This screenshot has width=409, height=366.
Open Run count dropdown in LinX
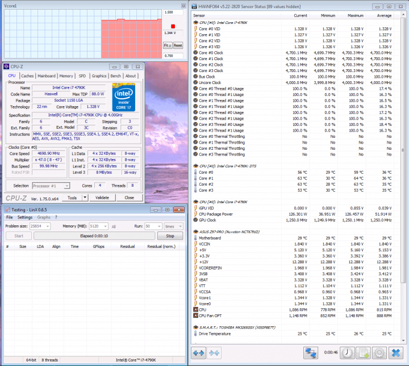[160, 226]
